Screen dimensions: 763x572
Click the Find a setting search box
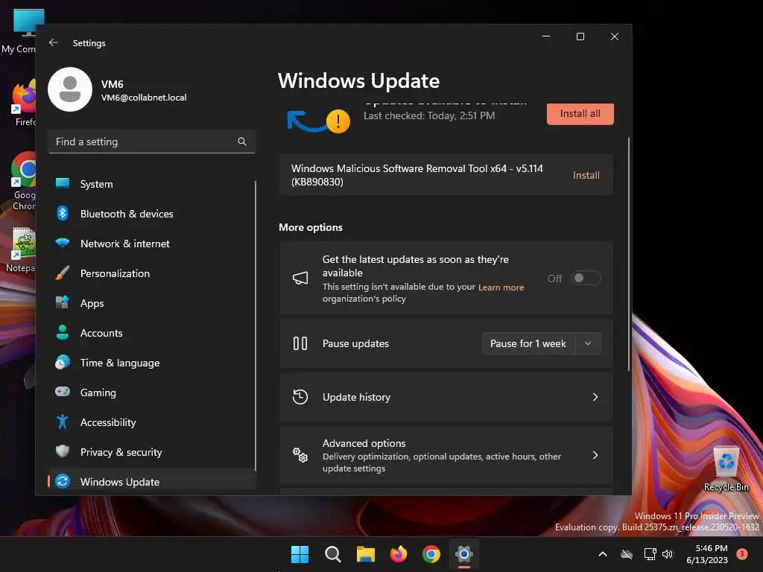coord(152,142)
